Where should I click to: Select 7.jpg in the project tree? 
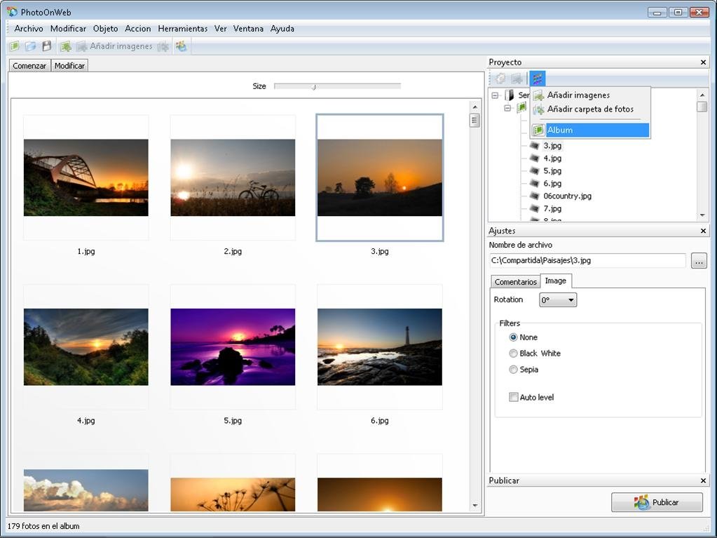(x=552, y=208)
